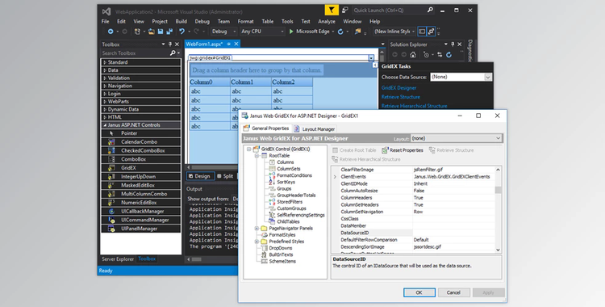Switch to the Layout Manager tab

tap(314, 128)
